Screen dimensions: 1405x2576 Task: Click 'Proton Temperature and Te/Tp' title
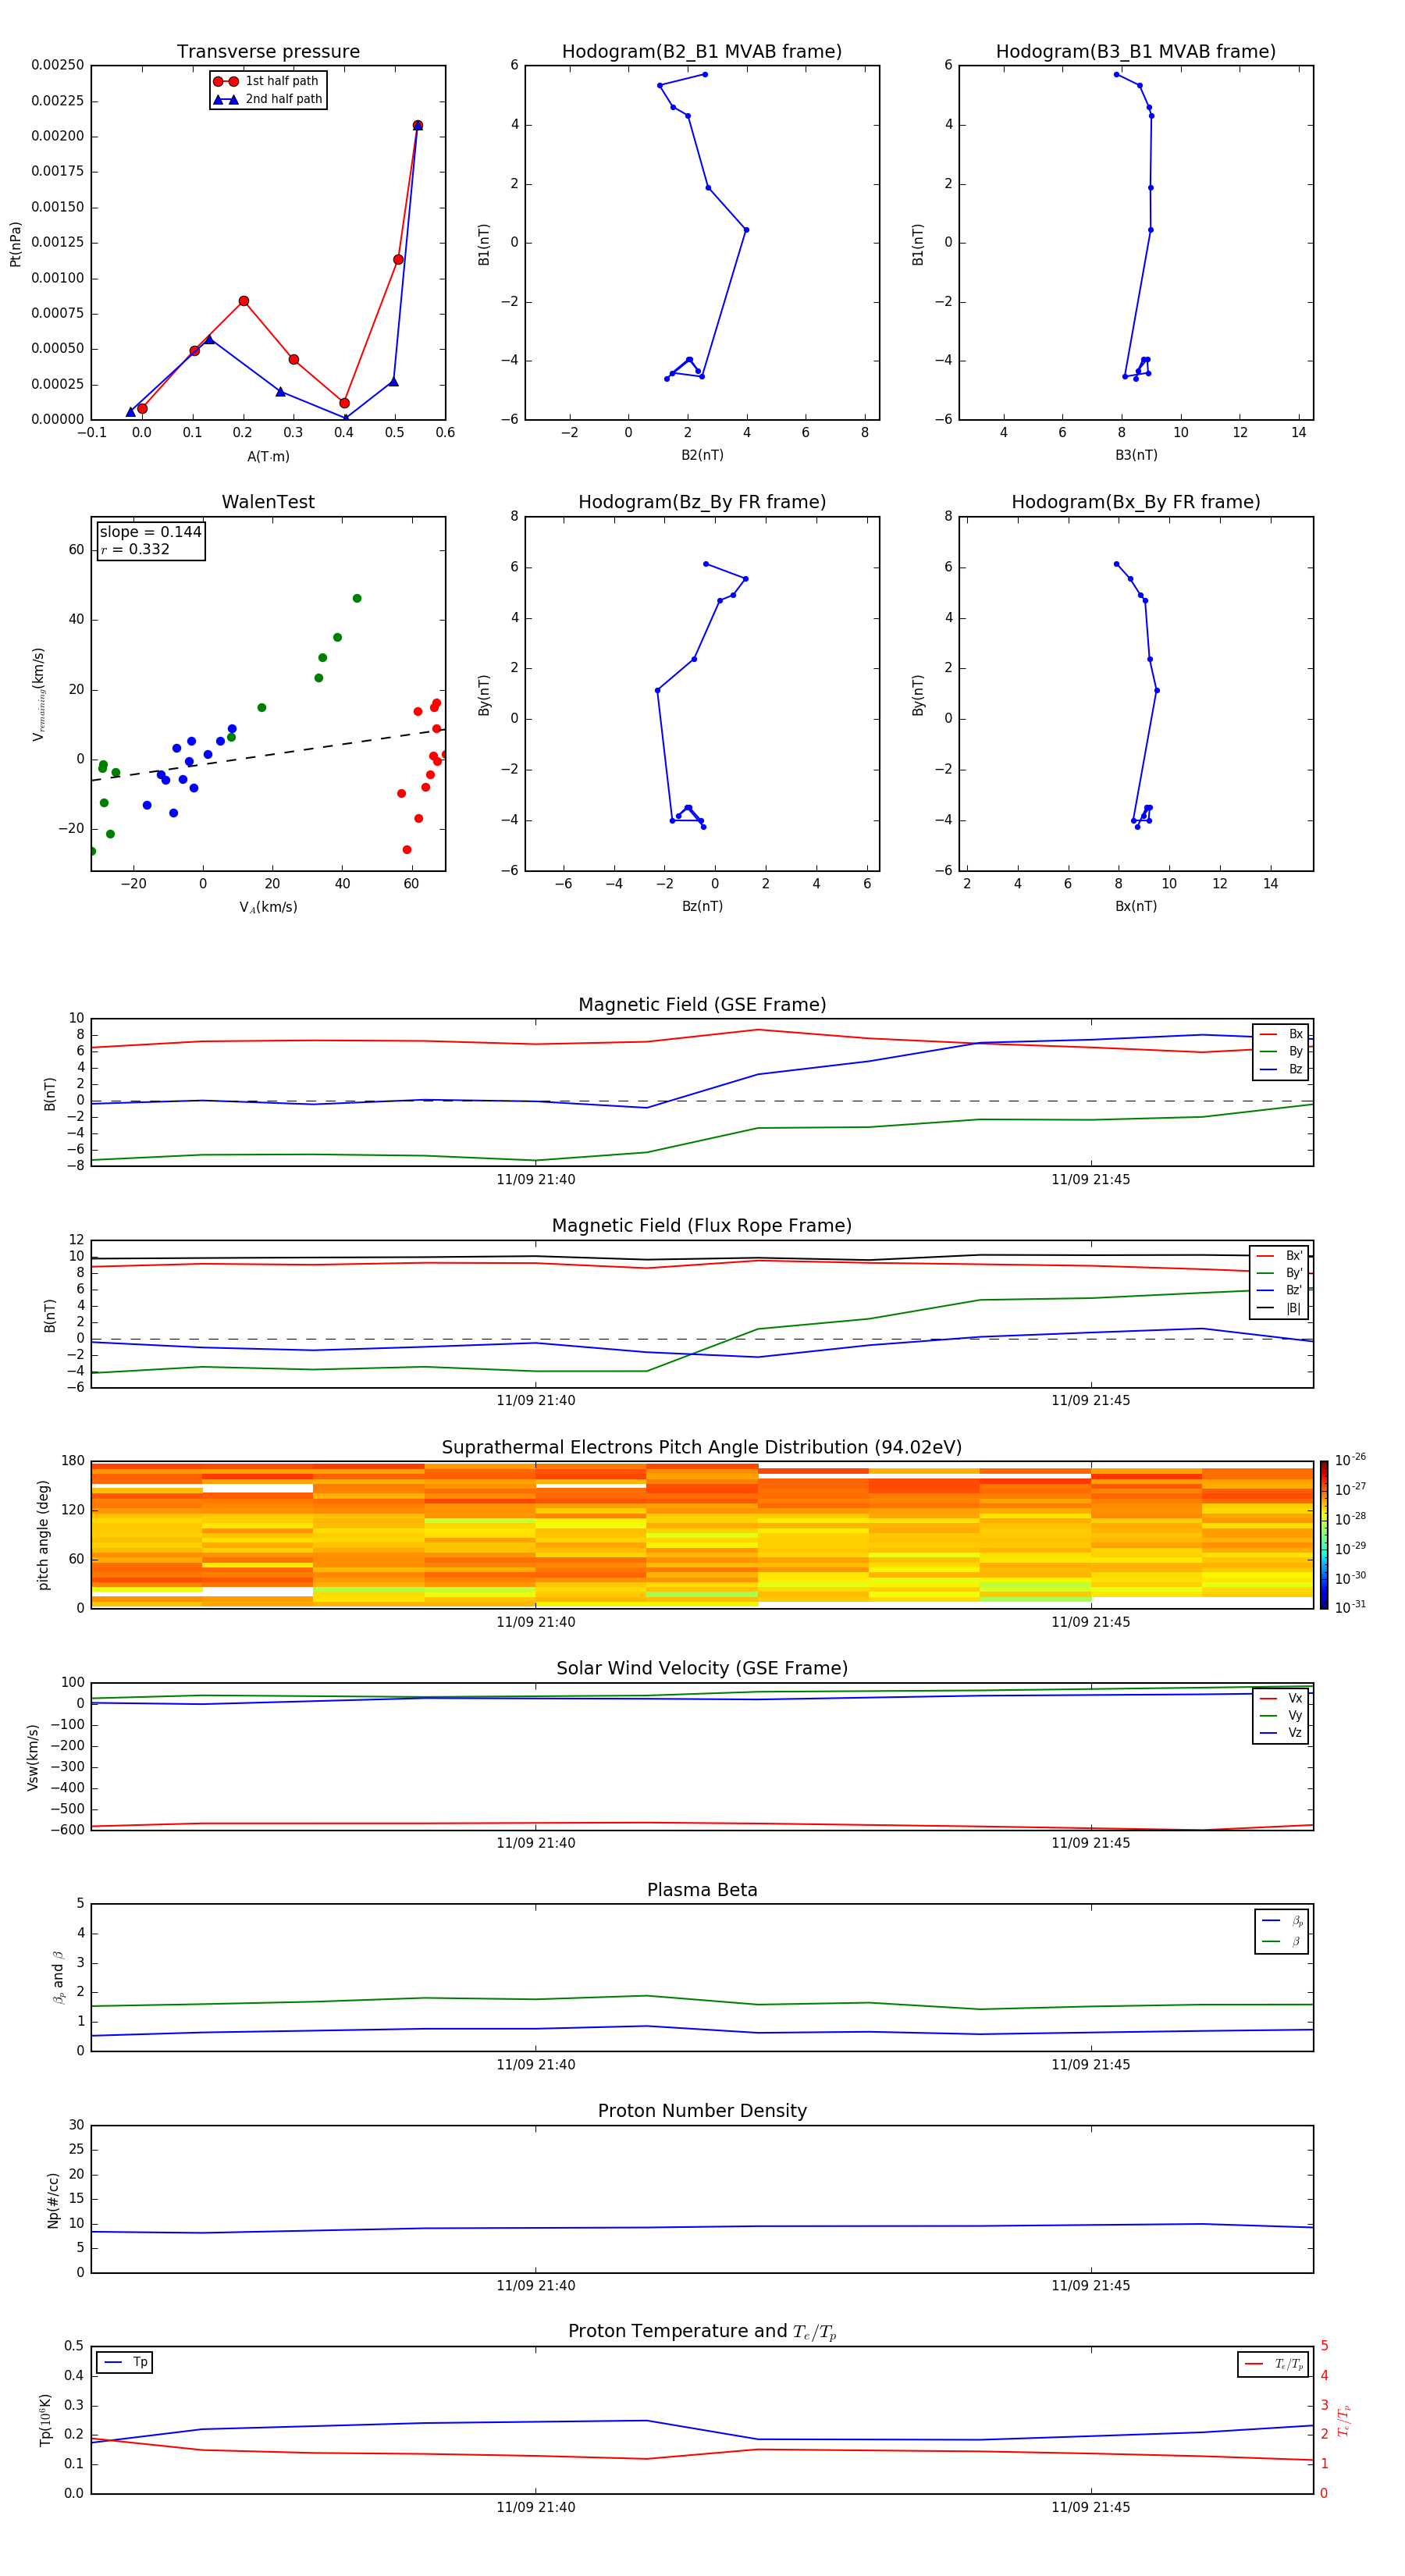coord(702,2332)
